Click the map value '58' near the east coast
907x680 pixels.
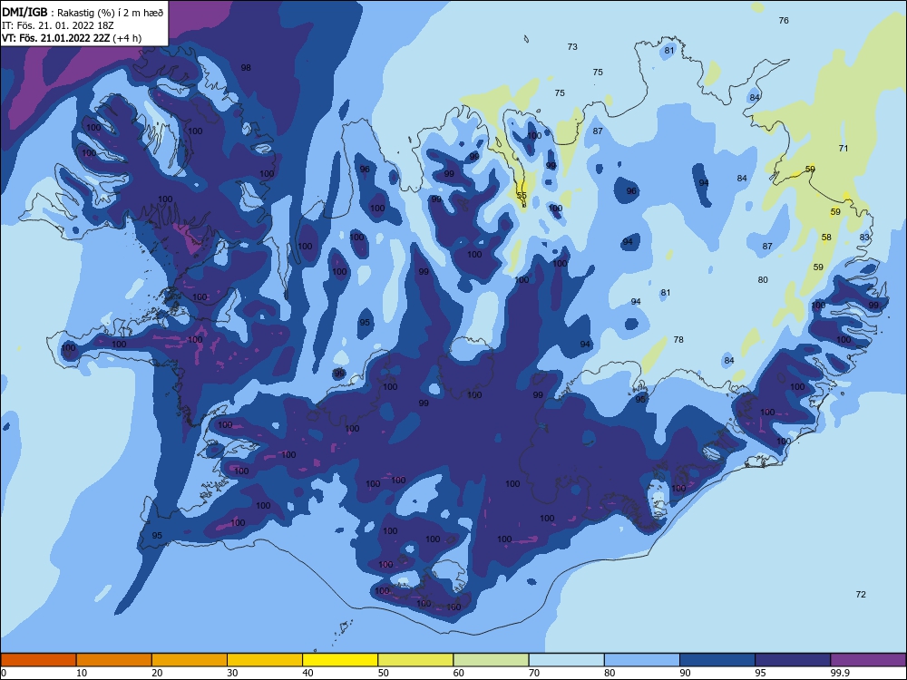tap(826, 238)
